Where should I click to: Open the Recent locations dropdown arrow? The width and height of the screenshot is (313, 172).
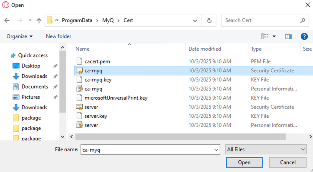(30, 21)
